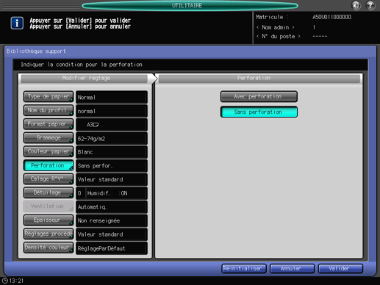This screenshot has height=285, width=380.
Task: Click the blue information icon
Action: (17, 24)
